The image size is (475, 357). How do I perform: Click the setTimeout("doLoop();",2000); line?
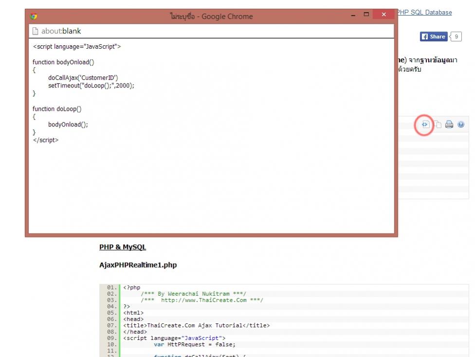[x=91, y=86]
